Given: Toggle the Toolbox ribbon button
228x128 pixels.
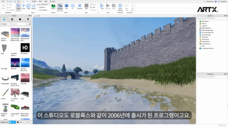Looking at the screenshot, I should pyautogui.click(x=60, y=7).
